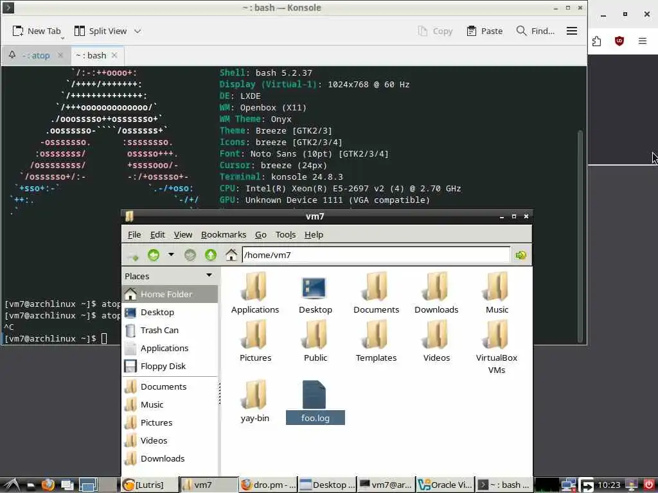
Task: Select the Applications folder icon in main pane
Action: pyautogui.click(x=254, y=287)
